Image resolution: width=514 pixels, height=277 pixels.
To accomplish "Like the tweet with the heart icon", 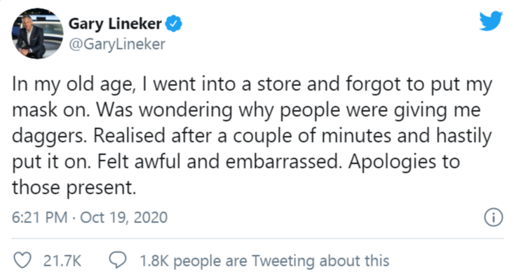I will coord(22,261).
